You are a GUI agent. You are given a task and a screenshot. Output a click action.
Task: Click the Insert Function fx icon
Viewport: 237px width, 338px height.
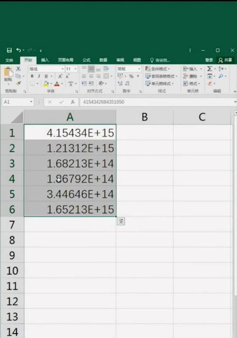[x=73, y=102]
